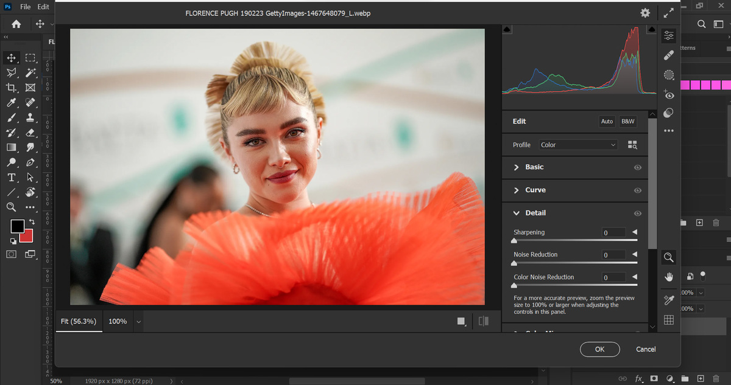Switch to Fit (56.3%) zoom view
Viewport: 731px width, 385px height.
79,321
